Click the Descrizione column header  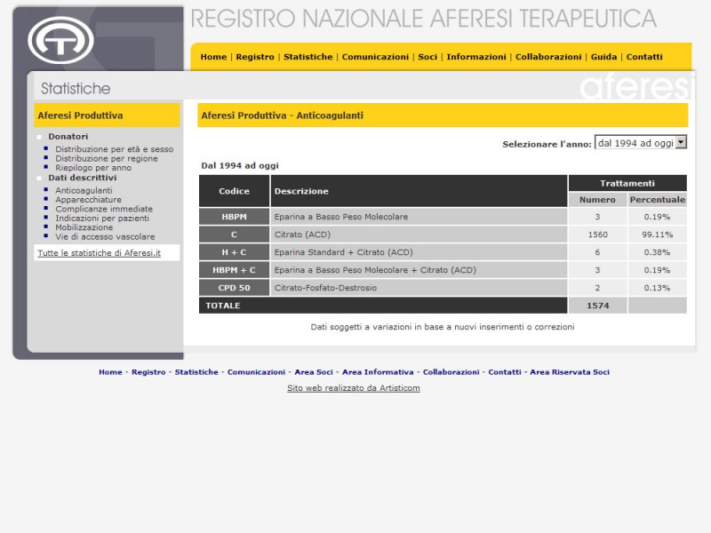(419, 191)
